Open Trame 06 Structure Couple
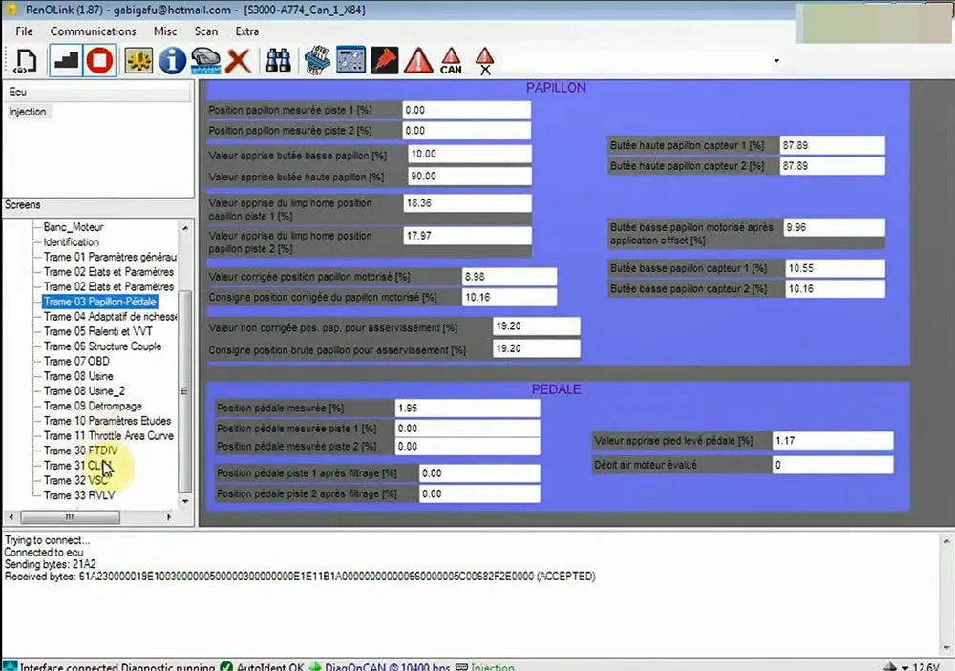This screenshot has height=671, width=955. 102,346
